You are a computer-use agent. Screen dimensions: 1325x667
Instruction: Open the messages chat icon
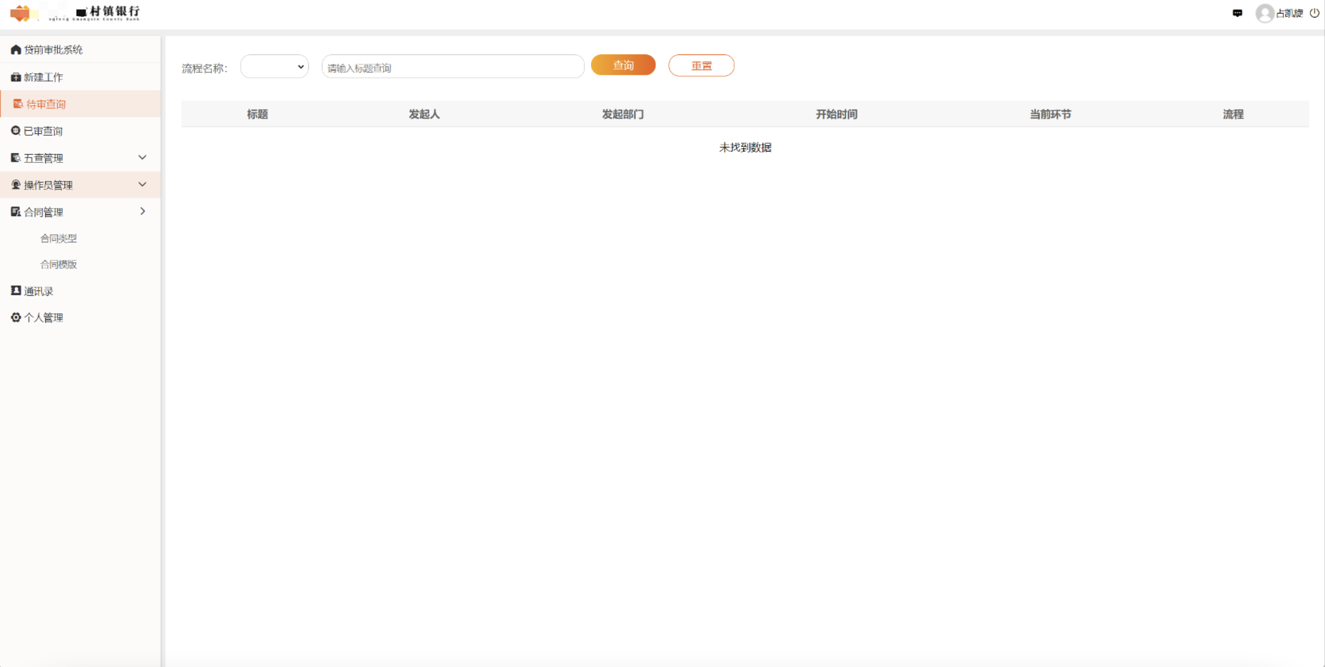point(1237,13)
